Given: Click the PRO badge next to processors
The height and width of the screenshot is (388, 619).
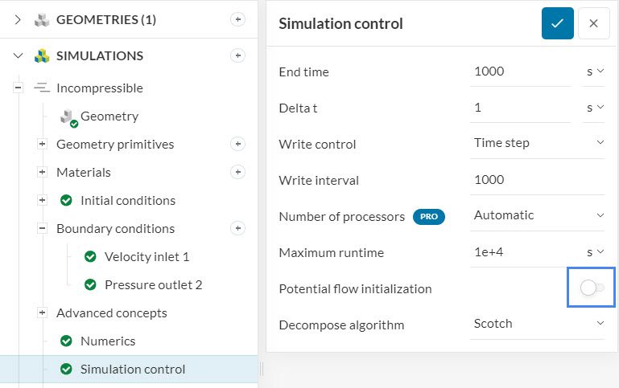Looking at the screenshot, I should tap(429, 216).
